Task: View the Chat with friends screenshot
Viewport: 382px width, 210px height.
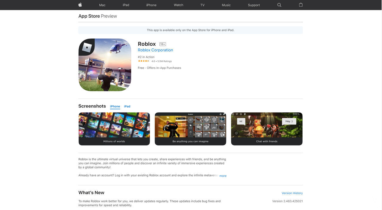Action: (x=267, y=129)
